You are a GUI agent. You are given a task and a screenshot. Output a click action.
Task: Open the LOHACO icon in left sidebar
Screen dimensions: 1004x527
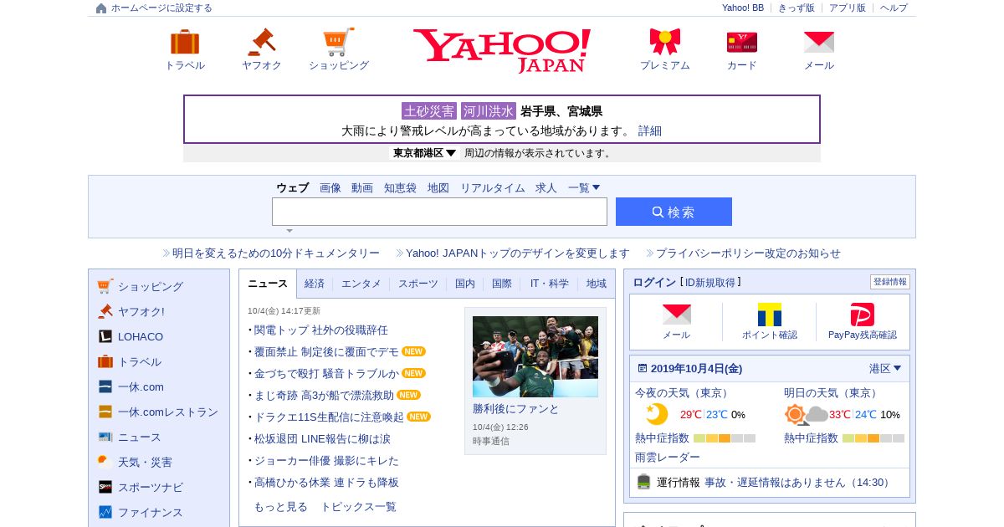pos(105,336)
